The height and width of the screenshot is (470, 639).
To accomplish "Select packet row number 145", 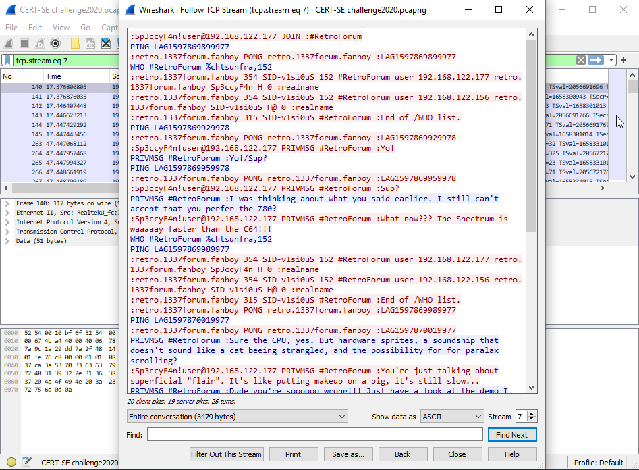I will point(60,134).
